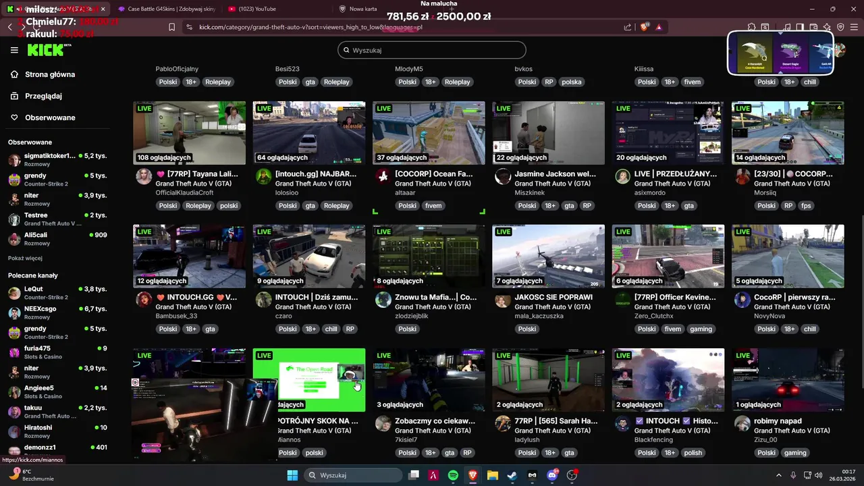Open the Windows Start button

[x=292, y=475]
